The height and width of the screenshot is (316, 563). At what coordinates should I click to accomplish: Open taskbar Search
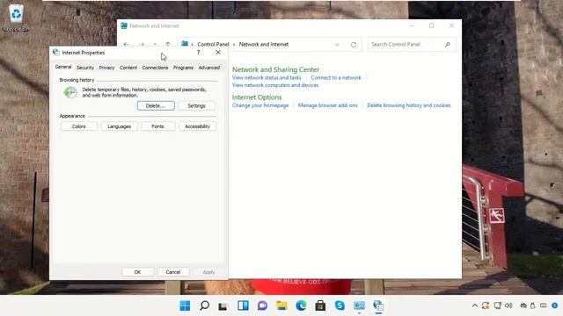(204, 305)
